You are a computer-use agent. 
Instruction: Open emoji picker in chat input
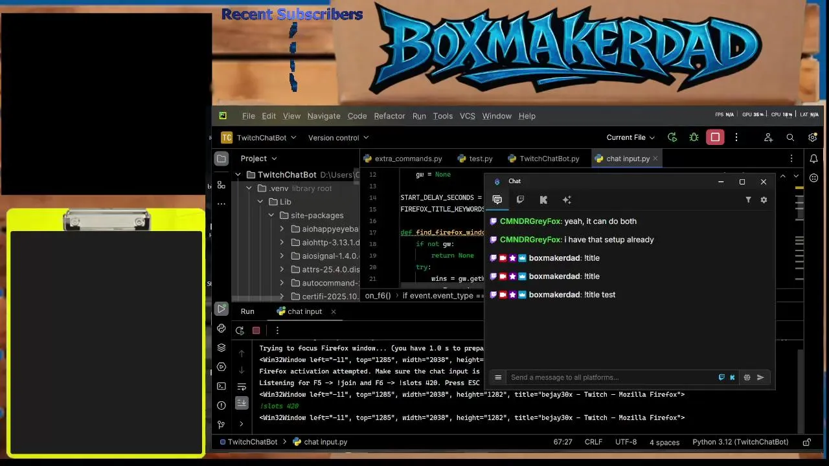pyautogui.click(x=747, y=377)
